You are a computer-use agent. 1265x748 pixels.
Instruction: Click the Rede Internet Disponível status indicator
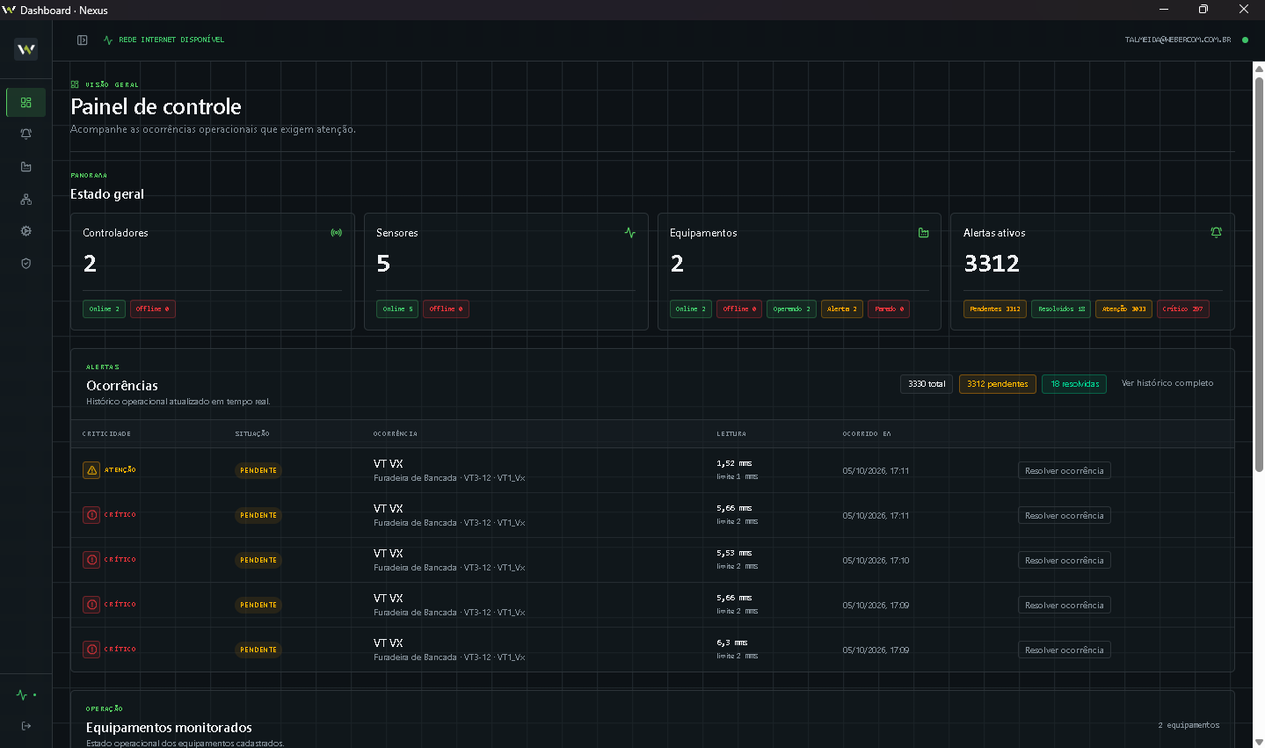[164, 40]
